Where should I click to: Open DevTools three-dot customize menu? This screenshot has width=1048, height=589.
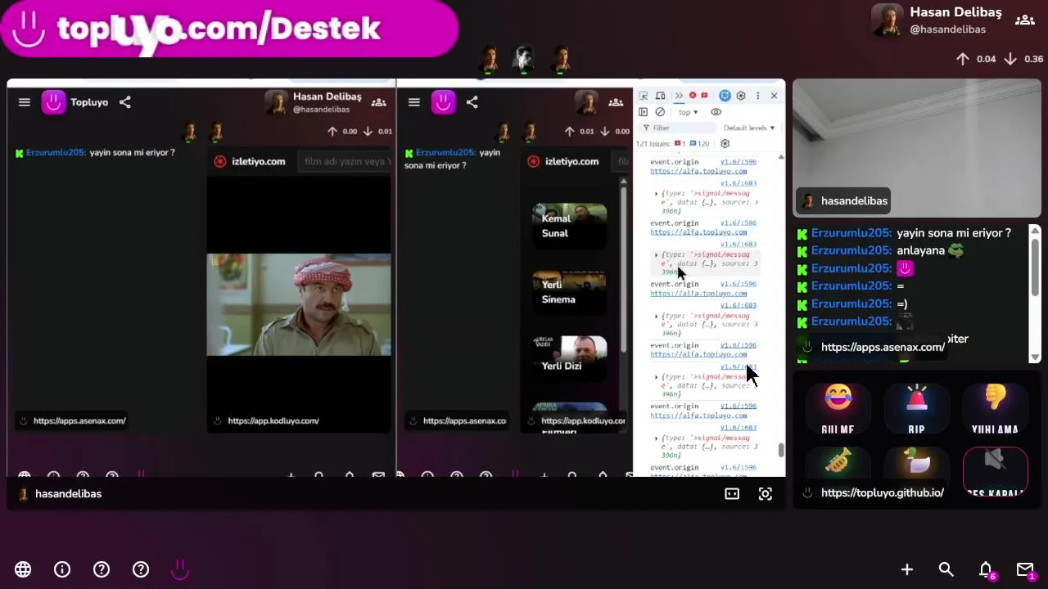coord(758,96)
